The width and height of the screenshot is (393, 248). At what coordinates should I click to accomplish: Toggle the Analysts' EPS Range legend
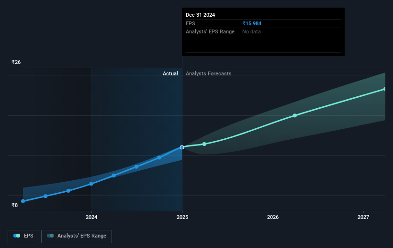pyautogui.click(x=77, y=236)
